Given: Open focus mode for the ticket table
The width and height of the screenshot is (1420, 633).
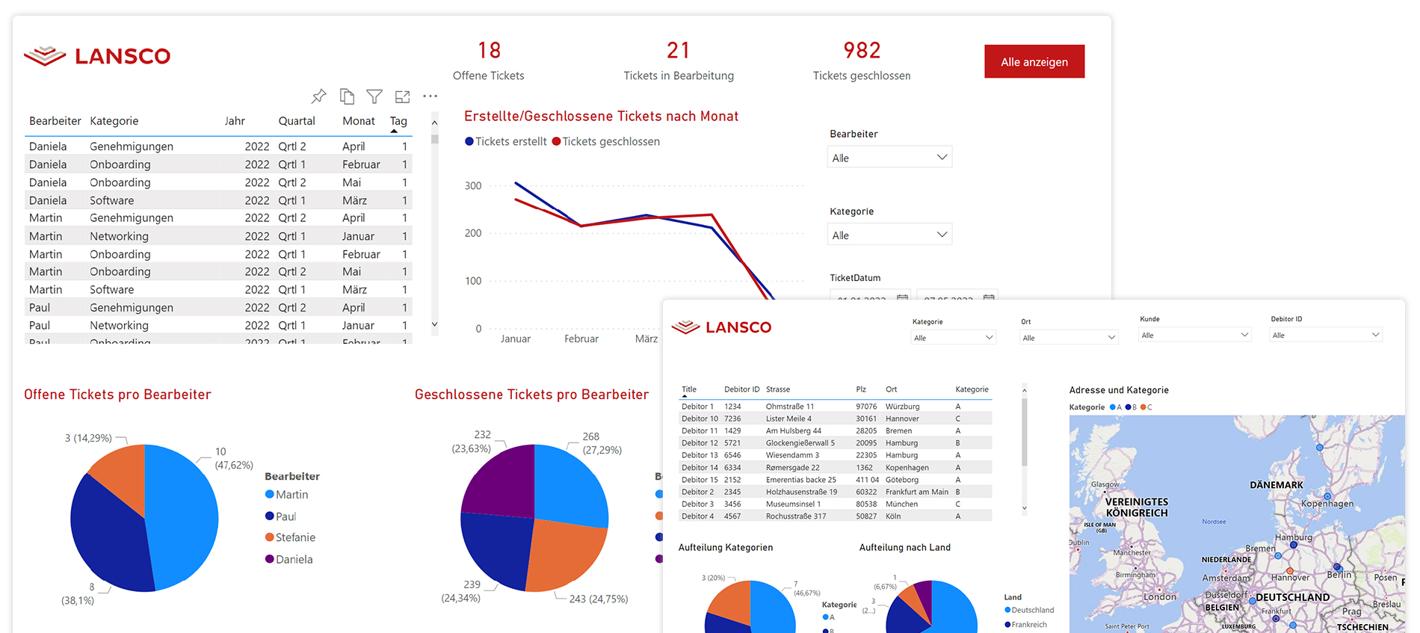Looking at the screenshot, I should pyautogui.click(x=402, y=96).
